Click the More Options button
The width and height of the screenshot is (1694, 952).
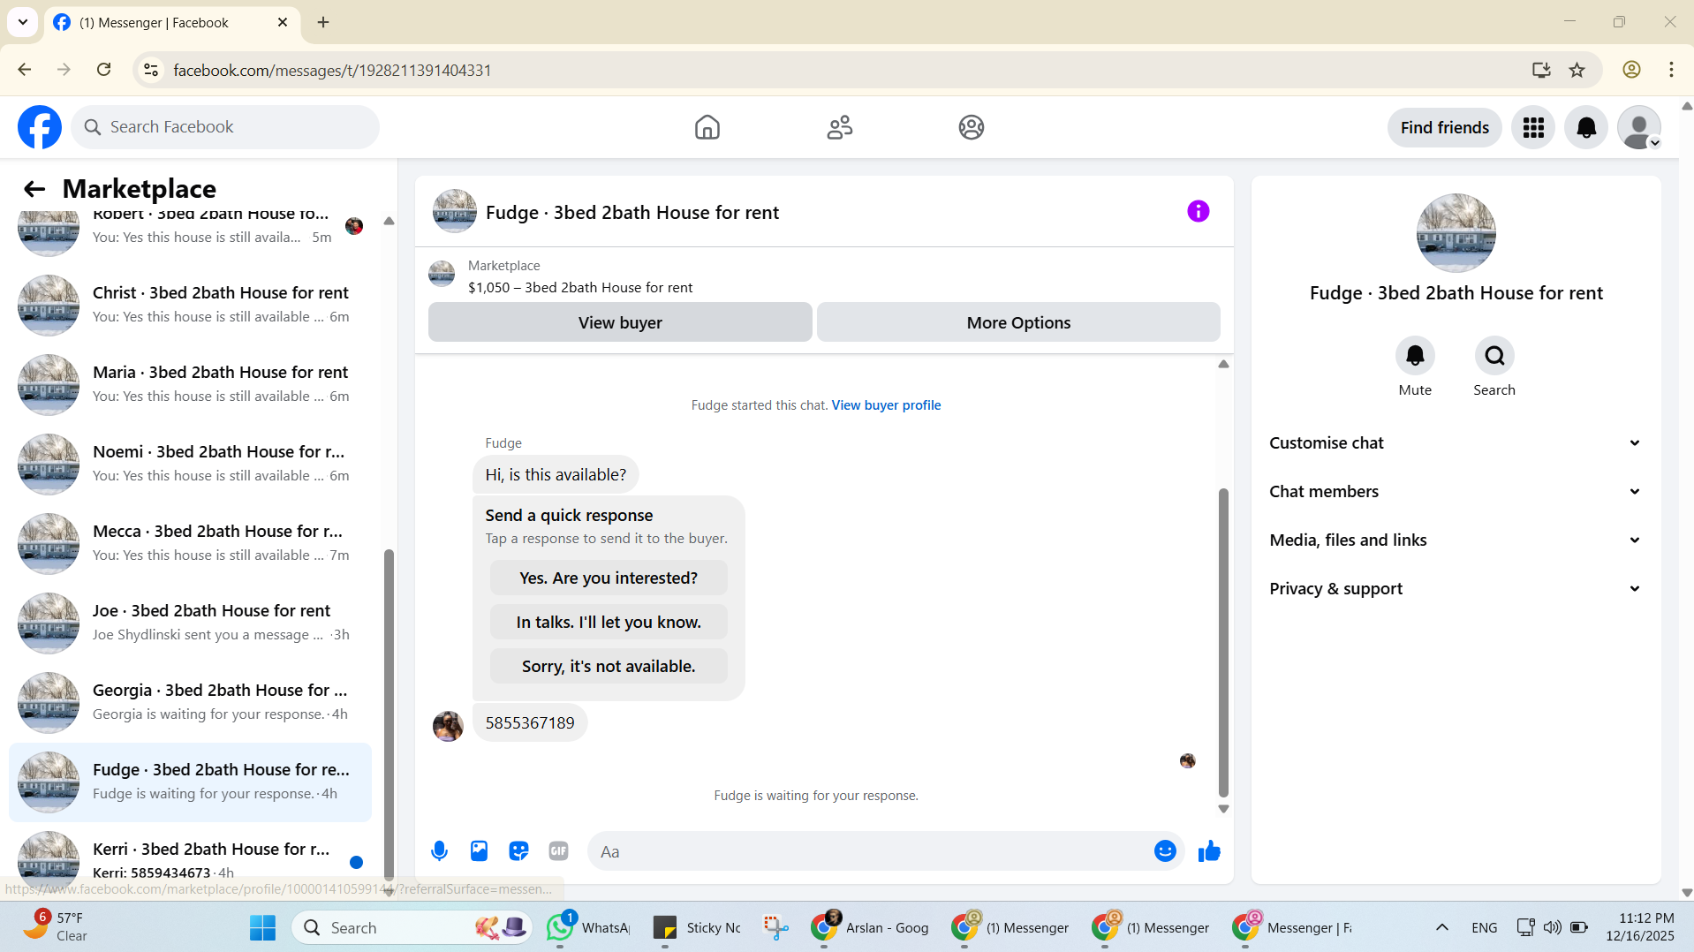click(1018, 322)
